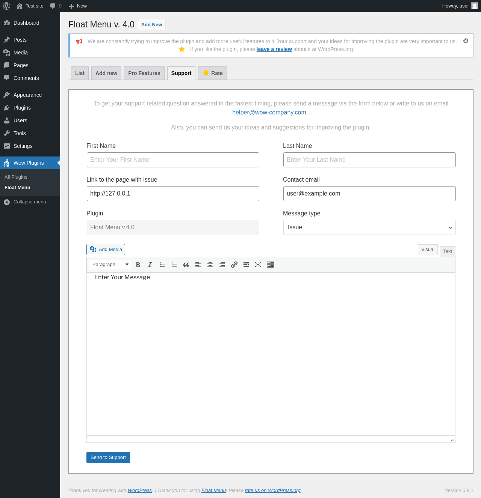Image resolution: width=481 pixels, height=498 pixels.
Task: Switch to the List tab
Action: [x=80, y=73]
